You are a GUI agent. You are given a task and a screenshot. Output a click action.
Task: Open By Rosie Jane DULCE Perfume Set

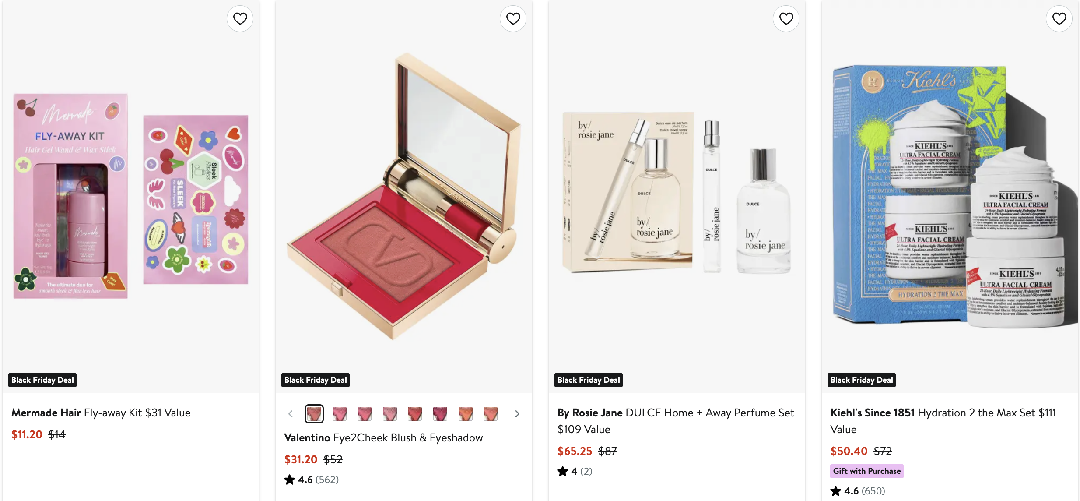[x=676, y=413]
